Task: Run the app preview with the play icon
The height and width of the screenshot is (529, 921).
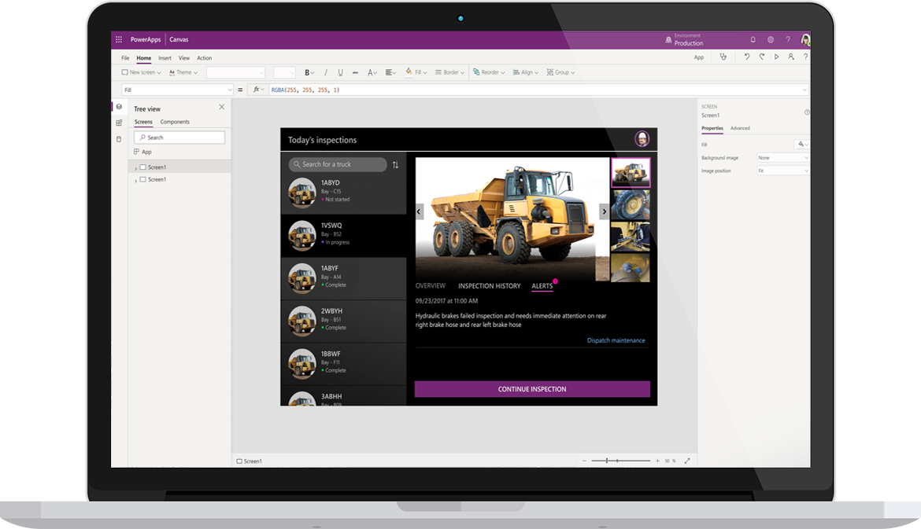Action: coord(775,57)
